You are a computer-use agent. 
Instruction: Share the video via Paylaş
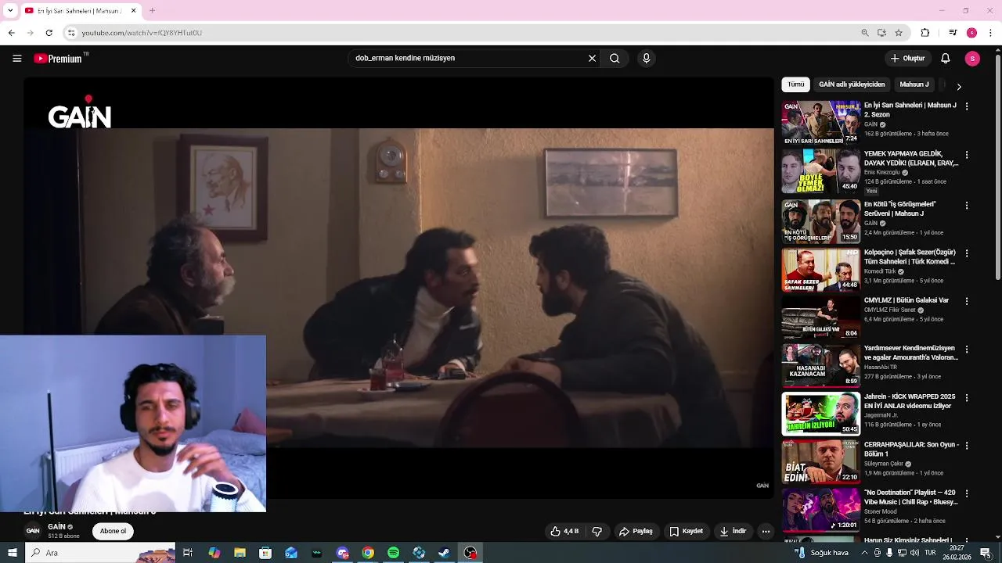[x=636, y=531]
